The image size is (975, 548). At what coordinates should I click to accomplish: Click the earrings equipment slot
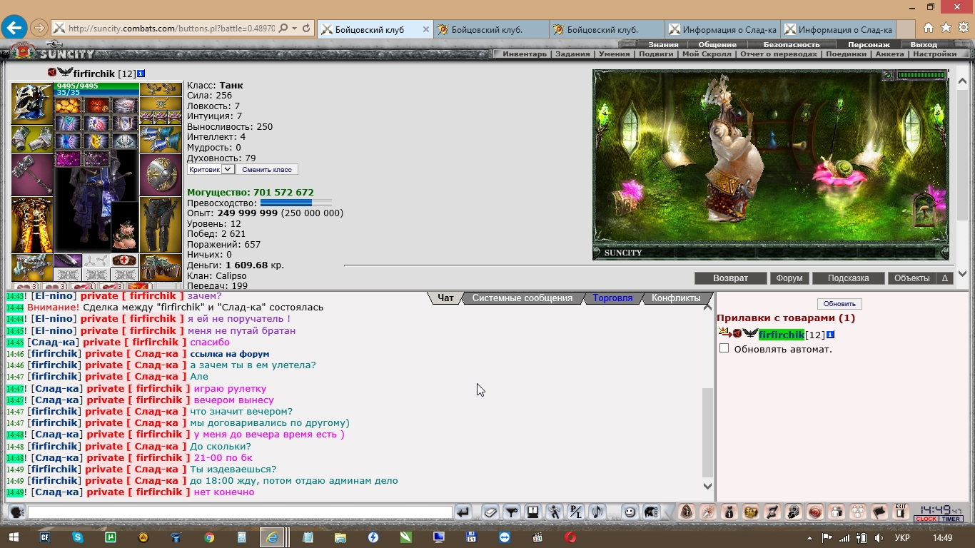[x=160, y=89]
